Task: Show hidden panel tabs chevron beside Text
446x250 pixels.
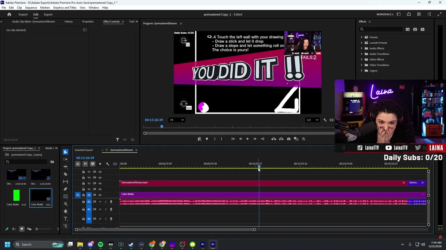Action: click(x=137, y=22)
